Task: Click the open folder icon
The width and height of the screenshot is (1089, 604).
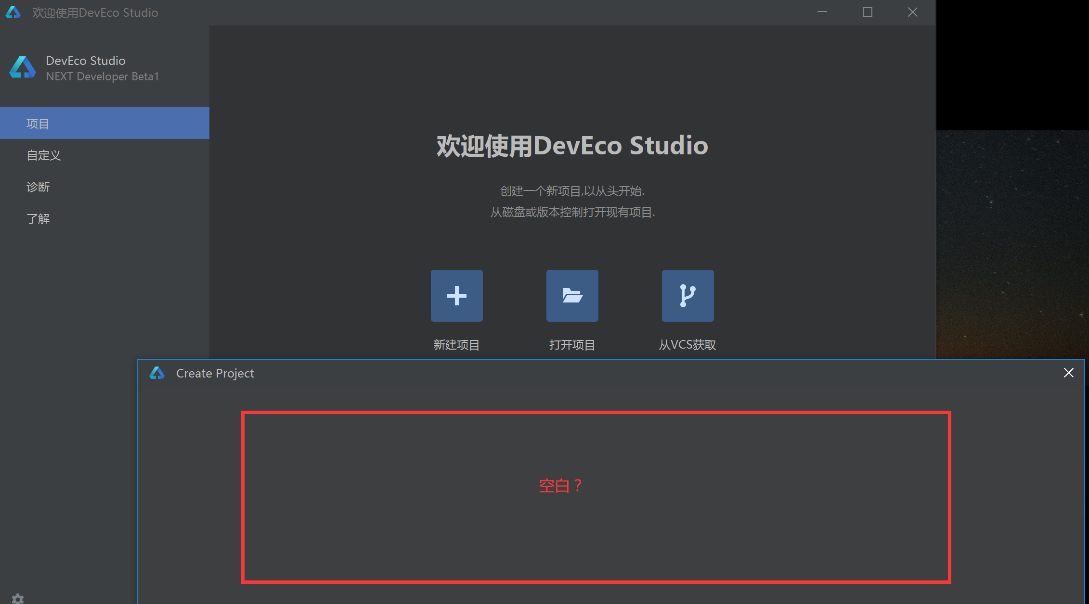Action: pos(572,295)
